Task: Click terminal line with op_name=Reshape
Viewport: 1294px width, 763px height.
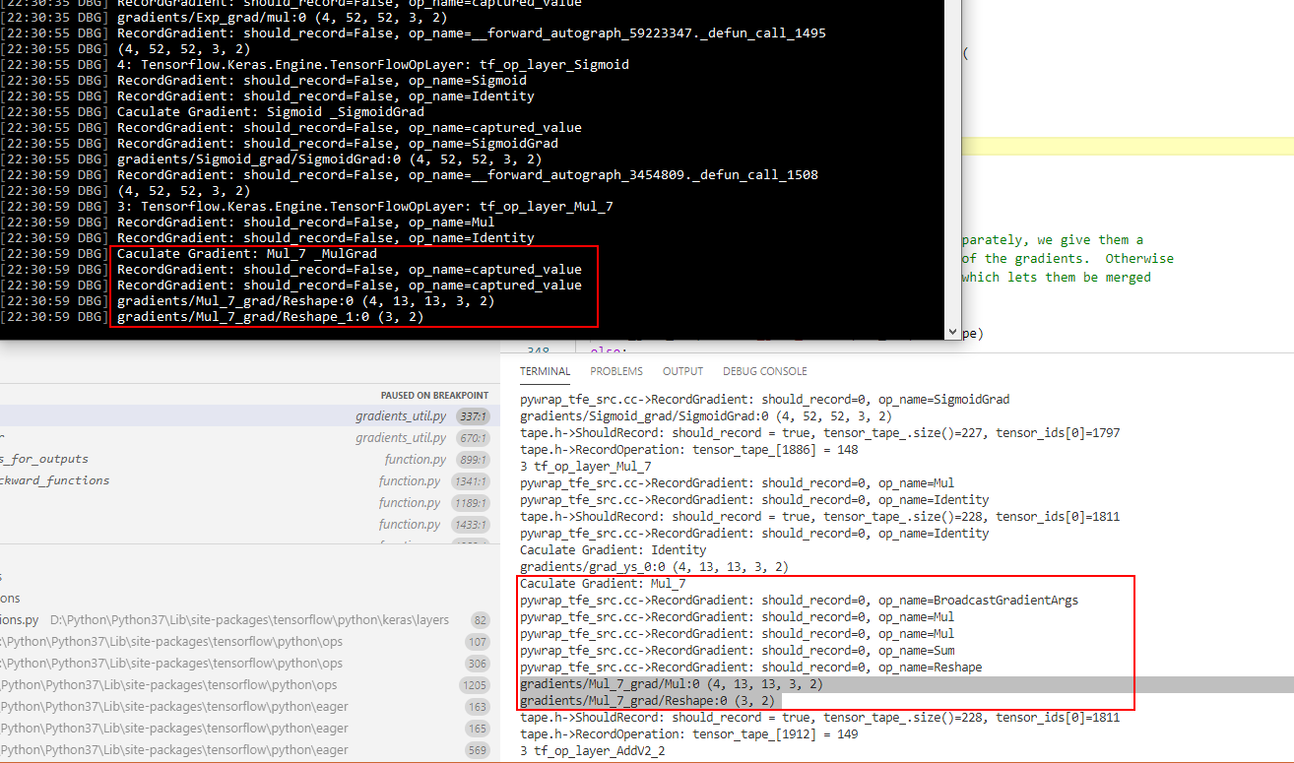Action: pyautogui.click(x=751, y=668)
